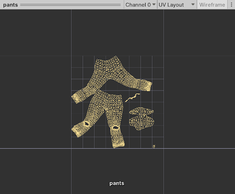This screenshot has height=194, width=235.
Task: Click the upper oval UV island
Action: point(141,111)
